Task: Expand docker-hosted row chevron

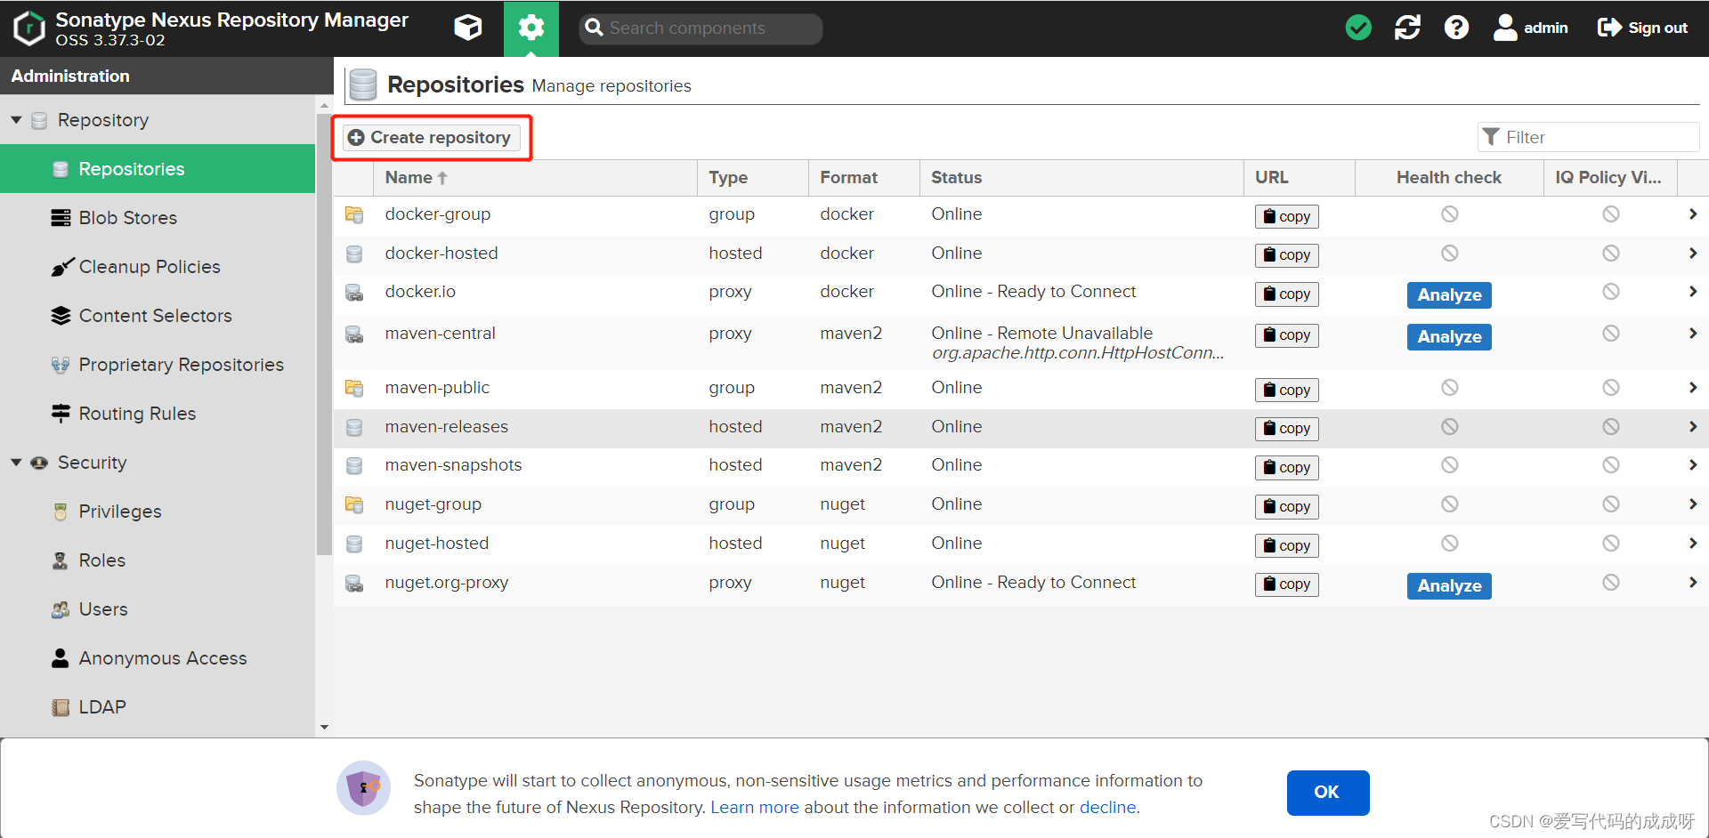Action: pyautogui.click(x=1693, y=254)
